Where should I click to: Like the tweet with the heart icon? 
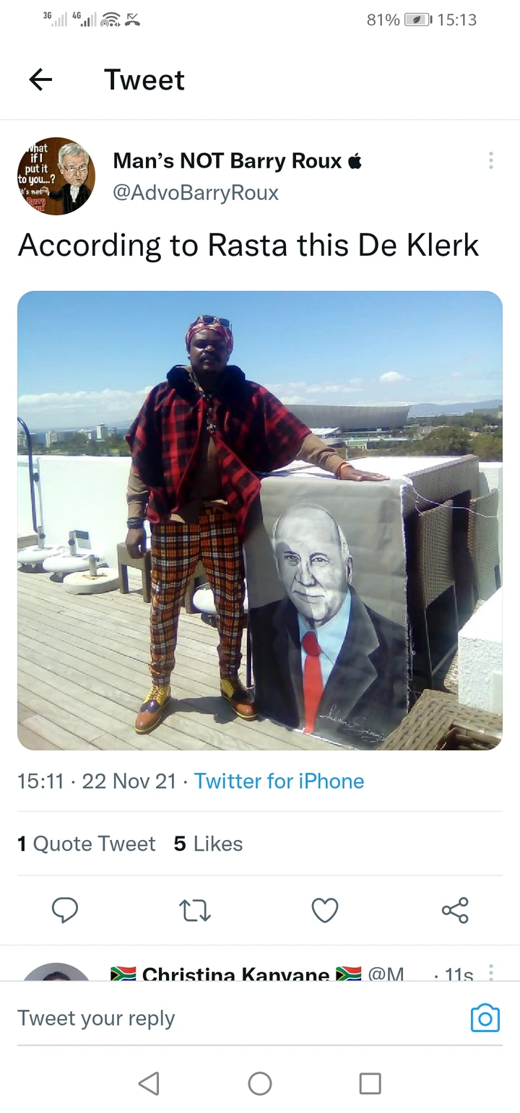325,910
